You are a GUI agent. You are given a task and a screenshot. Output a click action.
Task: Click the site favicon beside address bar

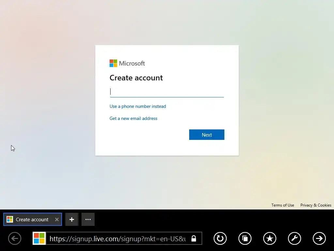point(39,238)
